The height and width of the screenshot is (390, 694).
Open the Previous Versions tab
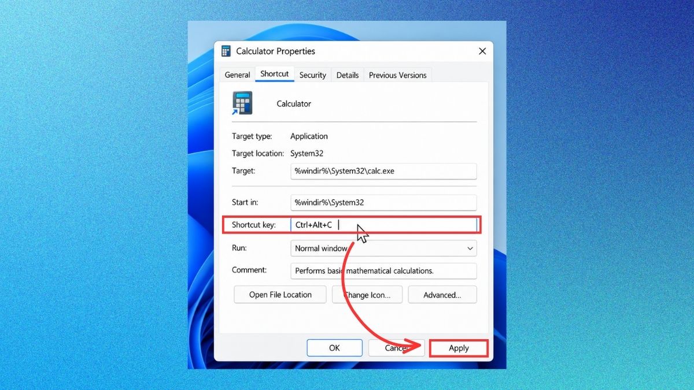point(397,75)
